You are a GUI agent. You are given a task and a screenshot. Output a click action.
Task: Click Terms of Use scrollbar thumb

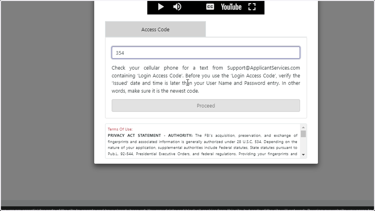point(303,134)
